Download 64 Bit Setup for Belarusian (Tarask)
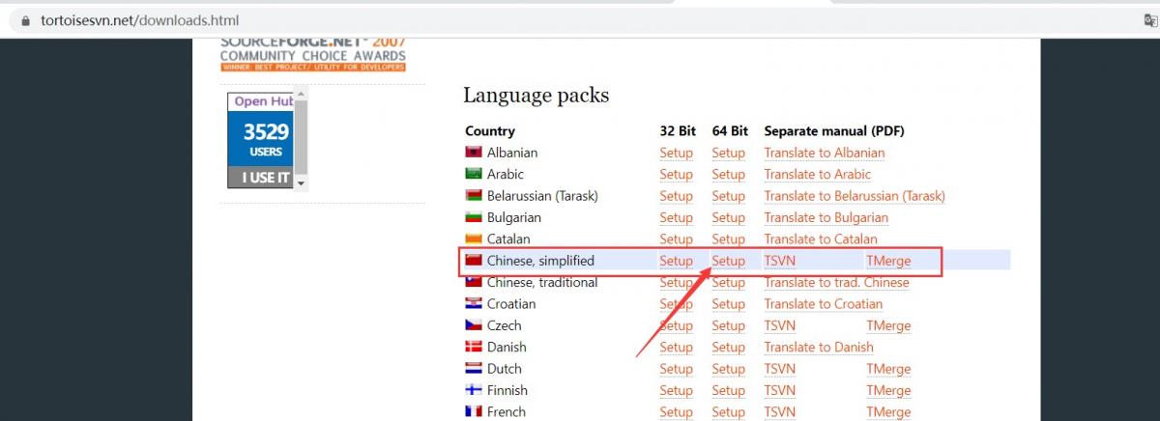The height and width of the screenshot is (421, 1160). 728,196
